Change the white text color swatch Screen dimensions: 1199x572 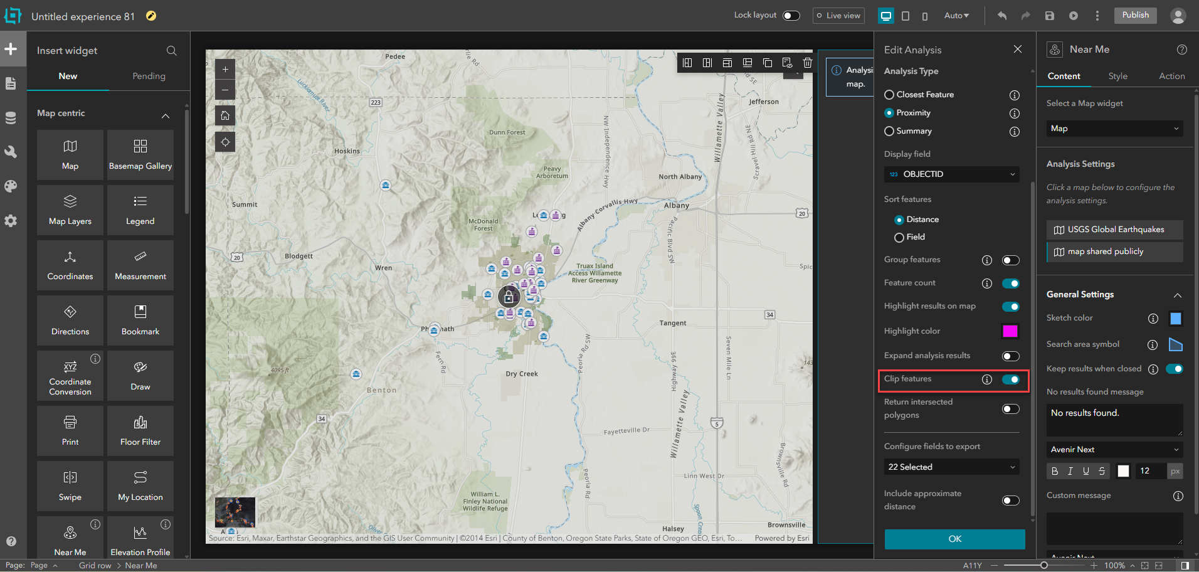tap(1123, 471)
